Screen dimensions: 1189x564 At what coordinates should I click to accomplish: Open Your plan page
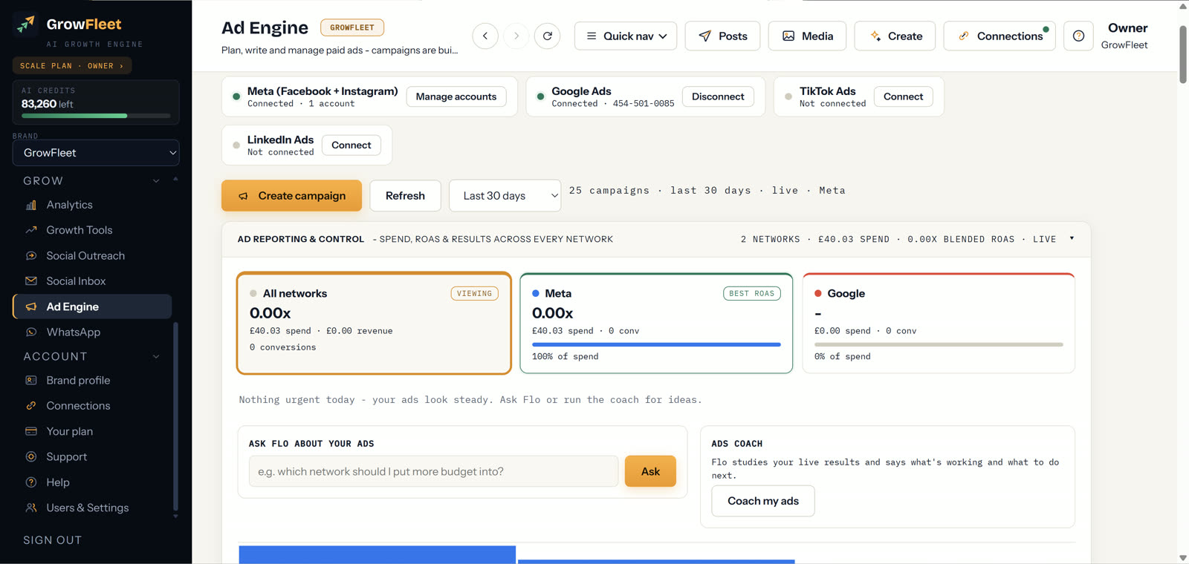tap(69, 431)
